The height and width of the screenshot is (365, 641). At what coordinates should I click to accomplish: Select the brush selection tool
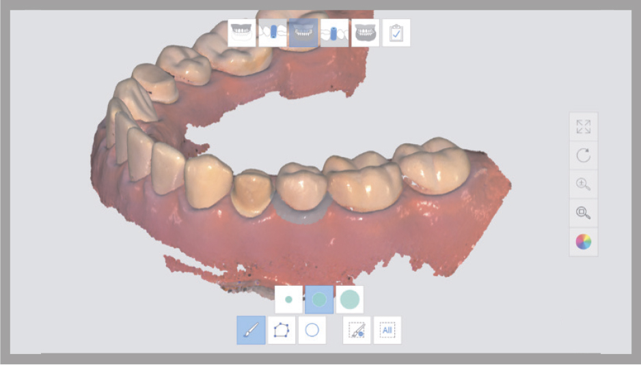click(x=251, y=330)
